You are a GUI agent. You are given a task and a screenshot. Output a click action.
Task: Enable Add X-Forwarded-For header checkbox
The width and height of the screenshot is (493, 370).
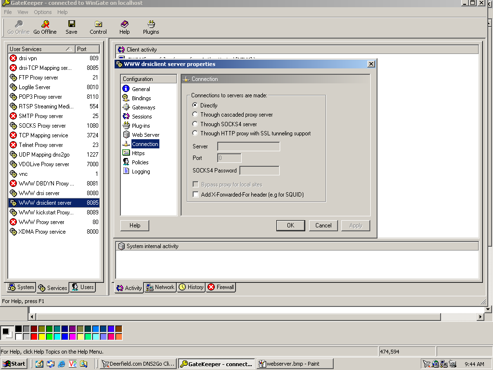pos(195,195)
